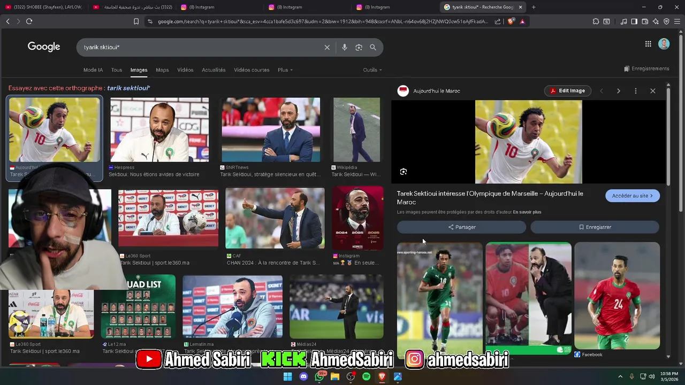Open the Google apps grid
Viewport: 685px width, 385px height.
648,44
